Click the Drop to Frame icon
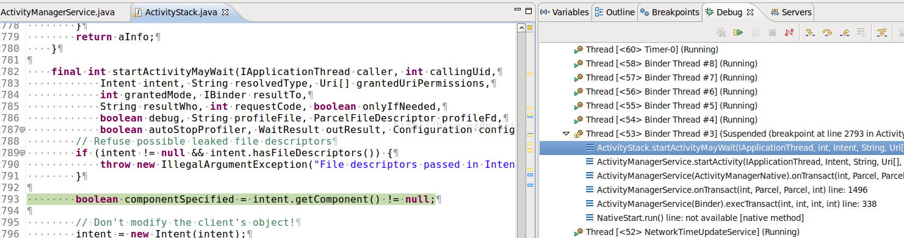This screenshot has width=904, height=238. point(862,32)
